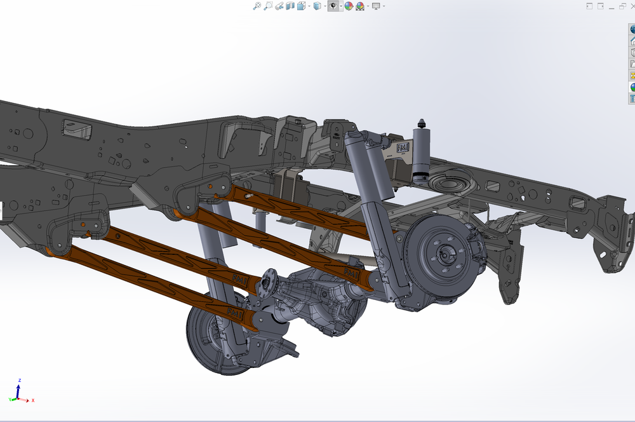Activate the Zoom to Area tool

pyautogui.click(x=267, y=6)
